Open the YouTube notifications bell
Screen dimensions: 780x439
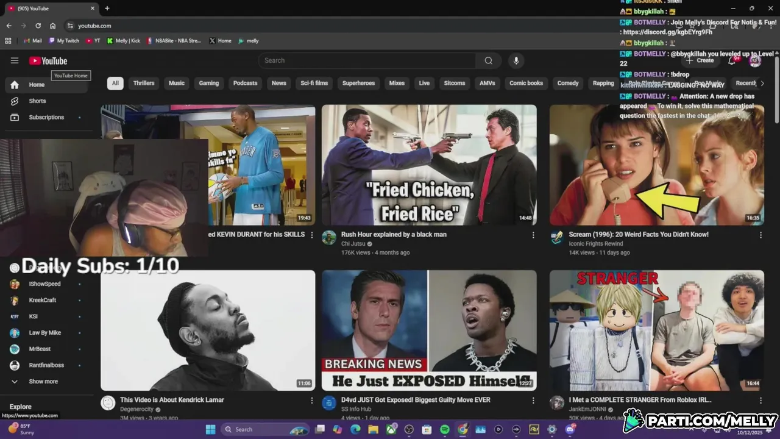732,60
